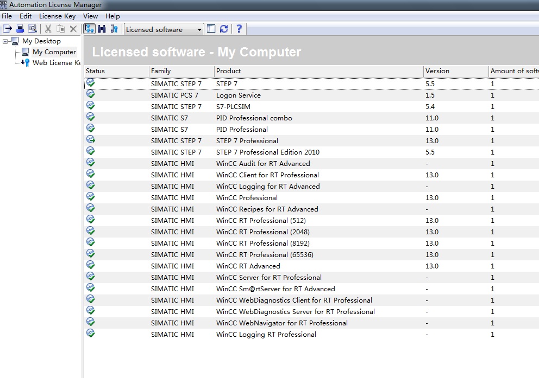The width and height of the screenshot is (539, 378).
Task: Select the S7-PLCSIM product text
Action: pos(233,107)
